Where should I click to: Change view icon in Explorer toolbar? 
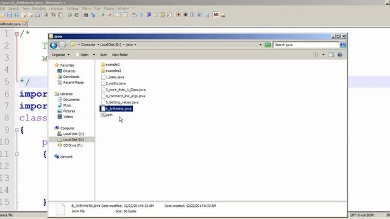click(x=316, y=55)
